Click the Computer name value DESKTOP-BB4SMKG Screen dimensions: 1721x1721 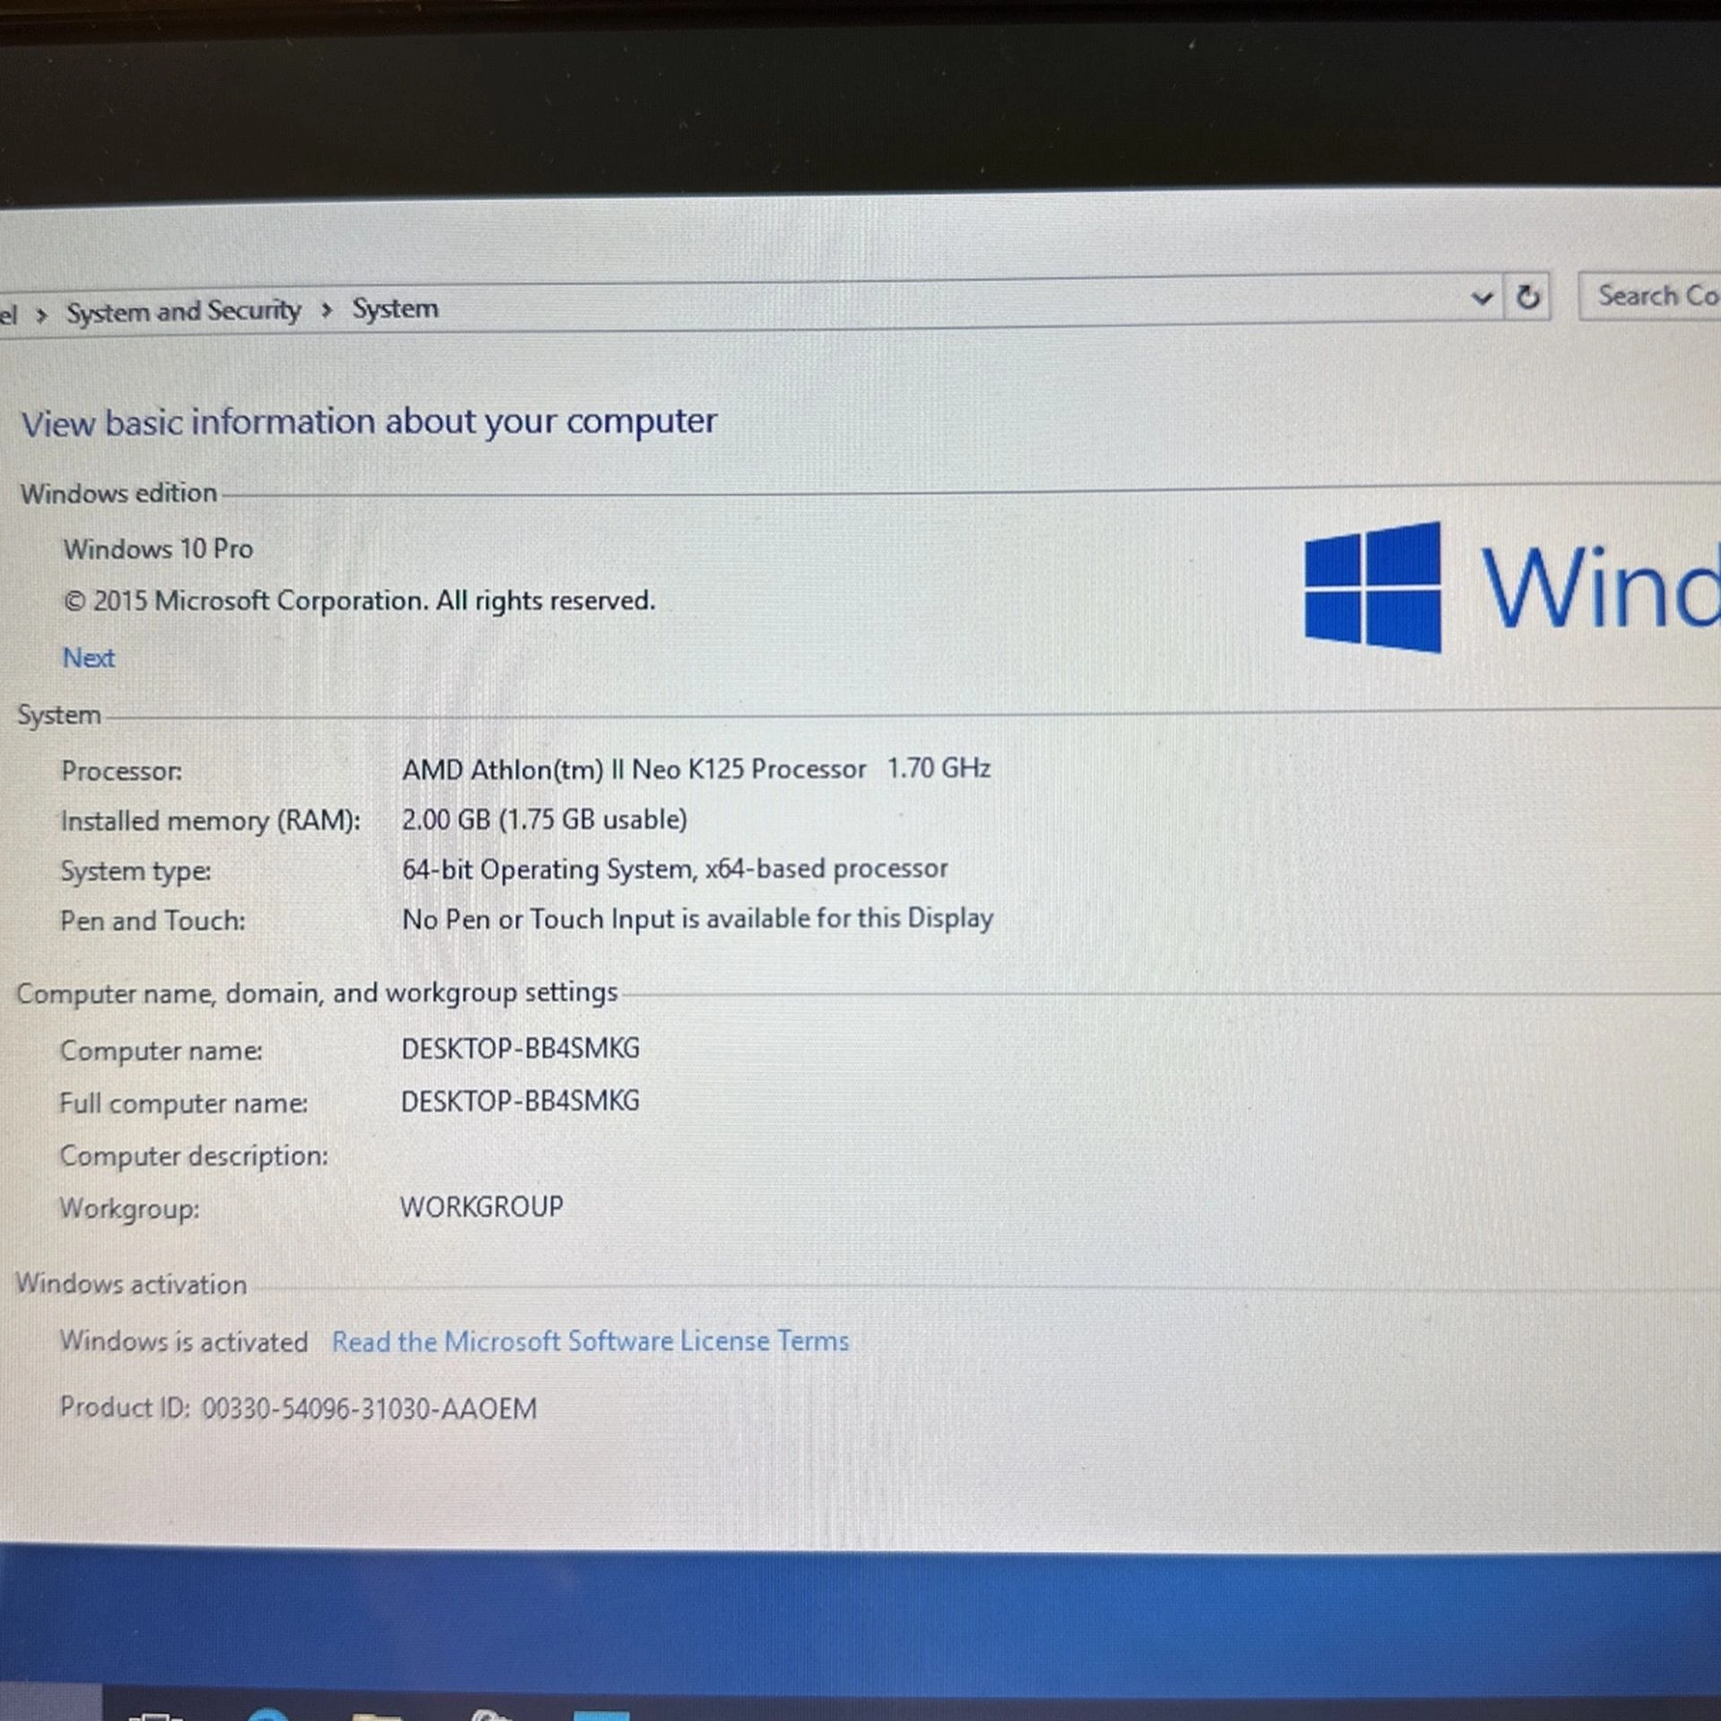pos(520,1049)
